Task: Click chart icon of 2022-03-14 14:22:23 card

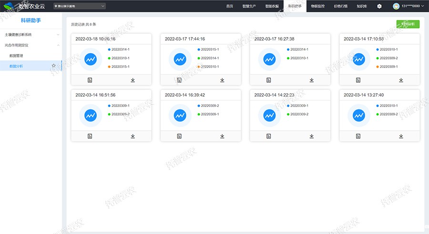Action: point(269,115)
